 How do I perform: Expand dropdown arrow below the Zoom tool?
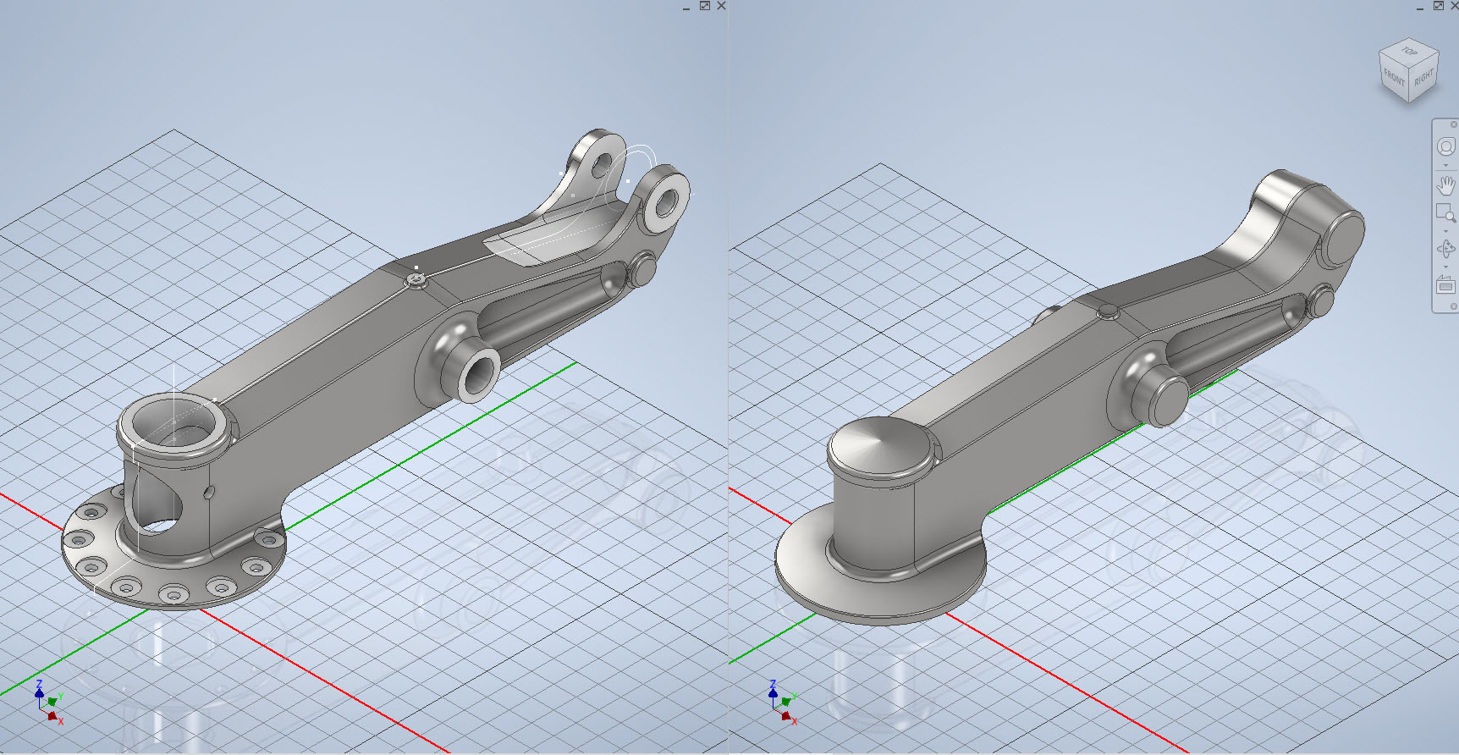(x=1445, y=230)
